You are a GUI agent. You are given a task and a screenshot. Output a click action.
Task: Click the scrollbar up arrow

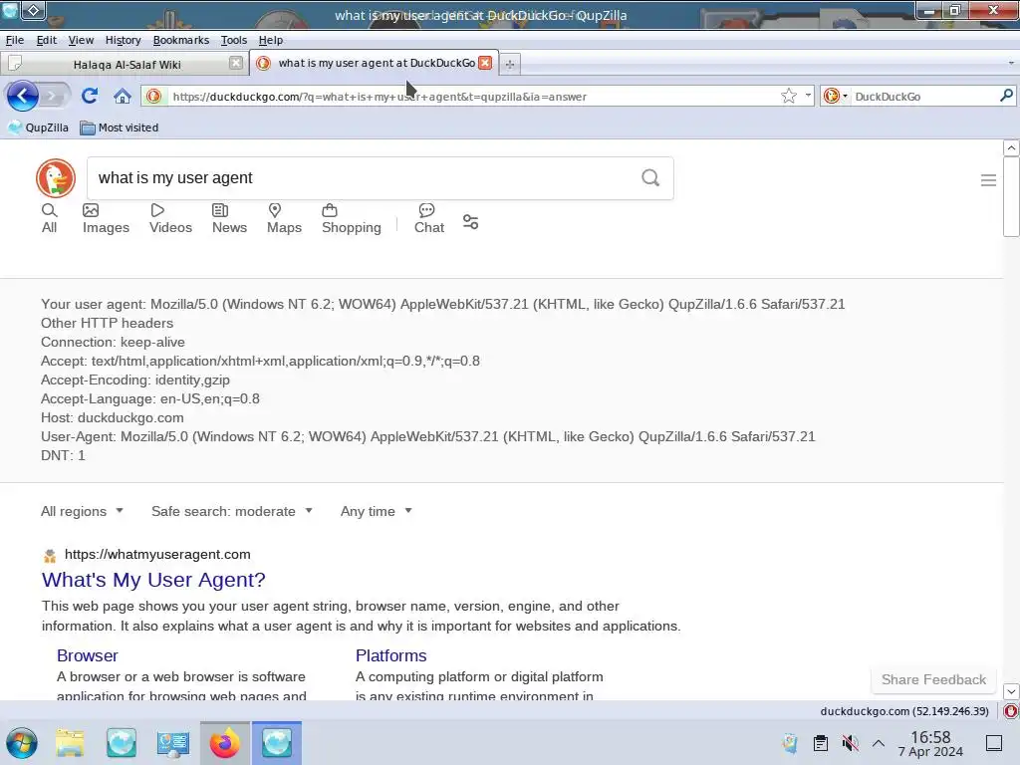tap(1011, 148)
